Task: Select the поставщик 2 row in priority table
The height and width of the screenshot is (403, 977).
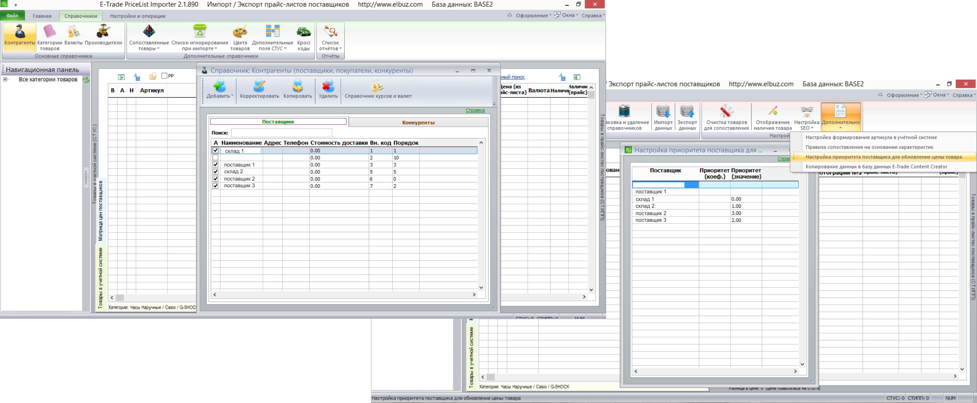Action: [x=715, y=213]
